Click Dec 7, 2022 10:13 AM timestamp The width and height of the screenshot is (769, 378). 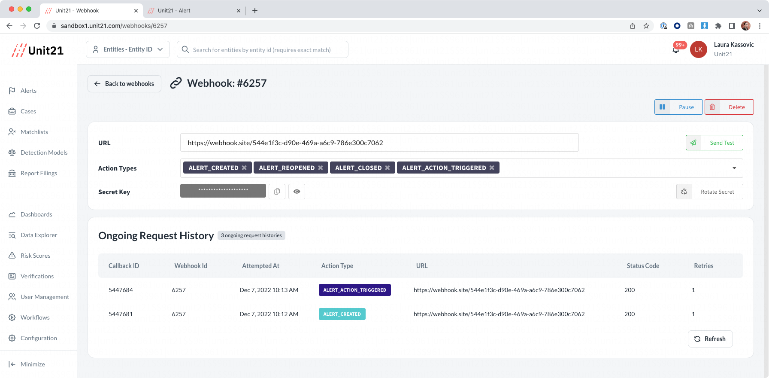point(269,290)
